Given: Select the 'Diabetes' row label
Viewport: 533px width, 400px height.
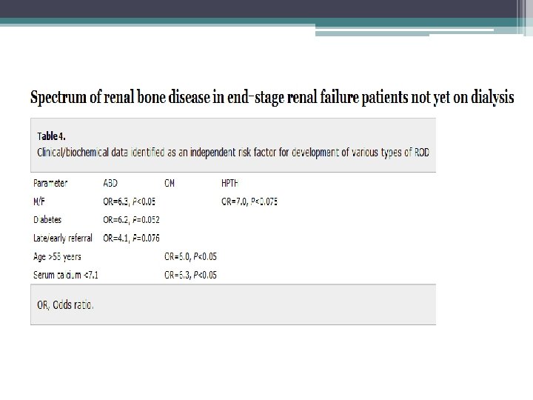Looking at the screenshot, I should point(49,219).
